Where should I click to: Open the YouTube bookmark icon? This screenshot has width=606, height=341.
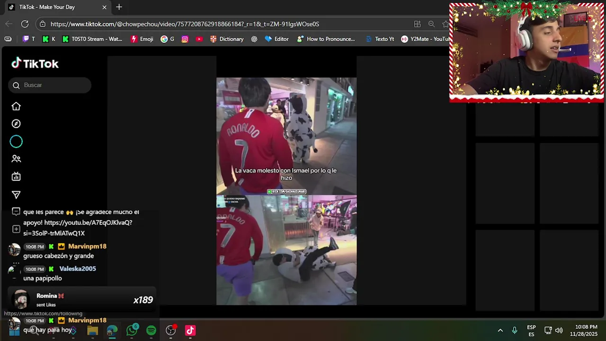coord(199,39)
